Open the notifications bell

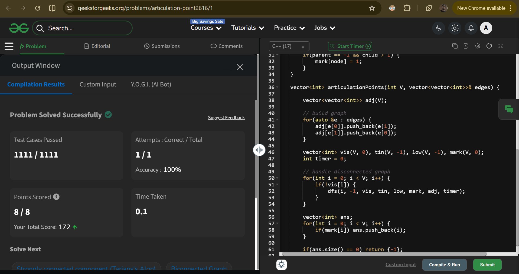(x=471, y=28)
